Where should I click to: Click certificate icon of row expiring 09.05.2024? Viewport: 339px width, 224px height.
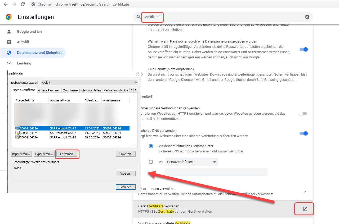click(17, 137)
